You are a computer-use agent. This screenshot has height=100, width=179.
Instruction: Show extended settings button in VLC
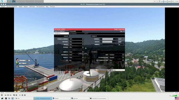17,95
